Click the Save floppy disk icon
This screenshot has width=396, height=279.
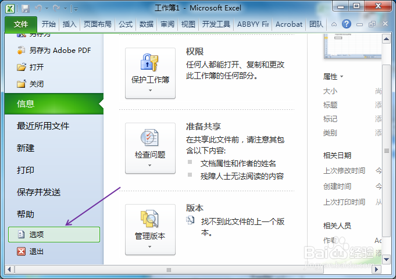point(26,9)
